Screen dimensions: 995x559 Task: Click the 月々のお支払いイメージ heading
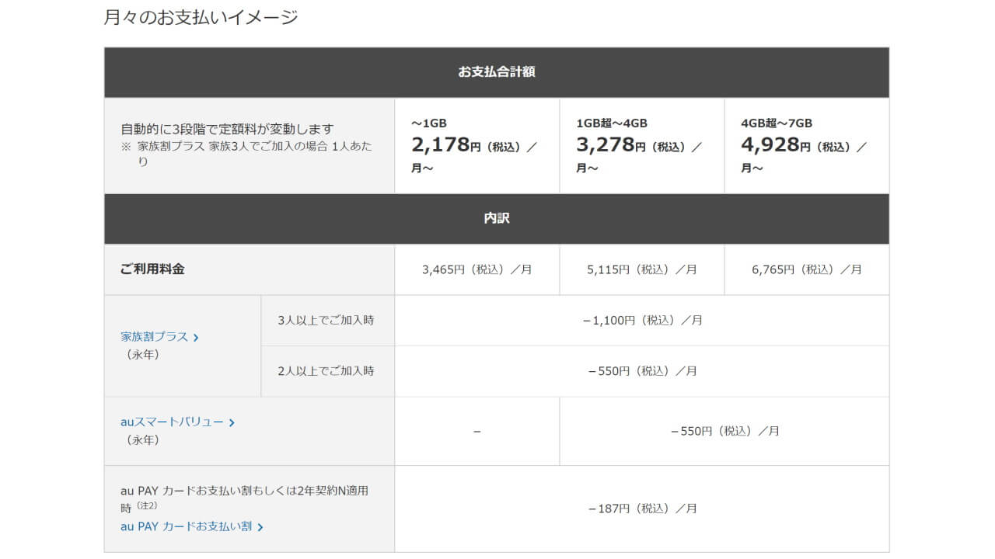201,17
